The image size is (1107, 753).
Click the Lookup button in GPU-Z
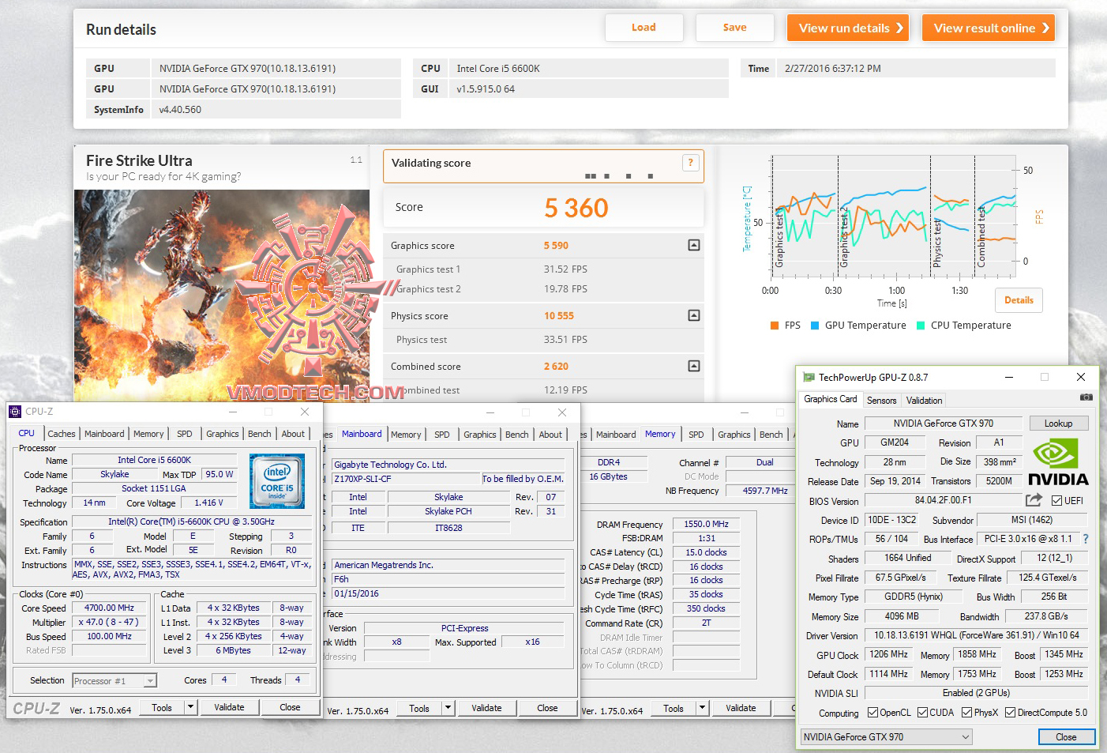click(1058, 424)
